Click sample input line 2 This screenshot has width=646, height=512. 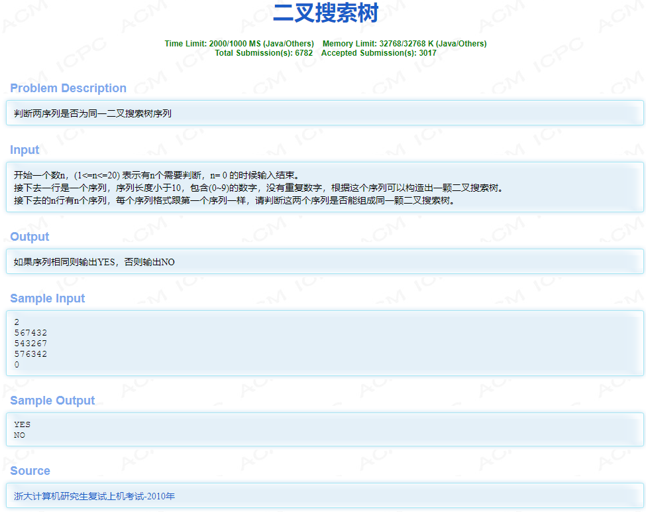pos(17,322)
